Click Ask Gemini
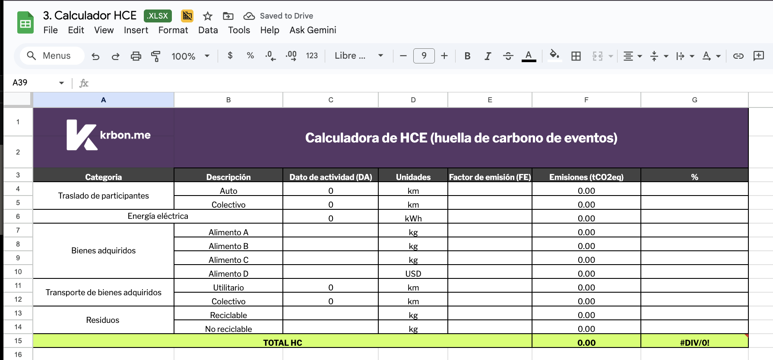This screenshot has height=360, width=773. pos(313,30)
